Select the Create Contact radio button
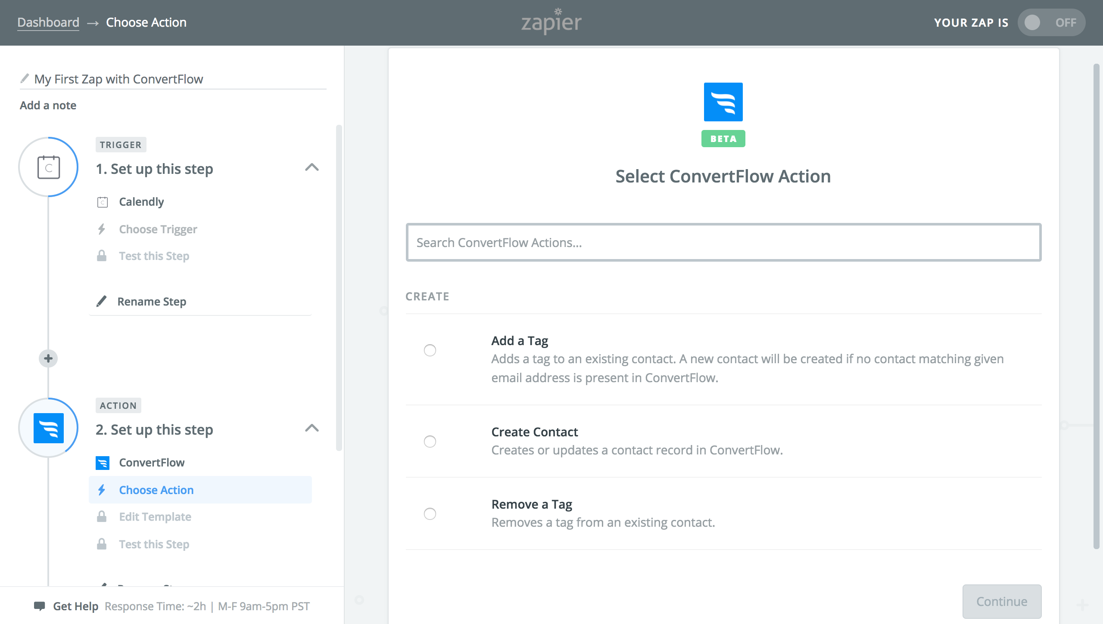 coord(430,442)
